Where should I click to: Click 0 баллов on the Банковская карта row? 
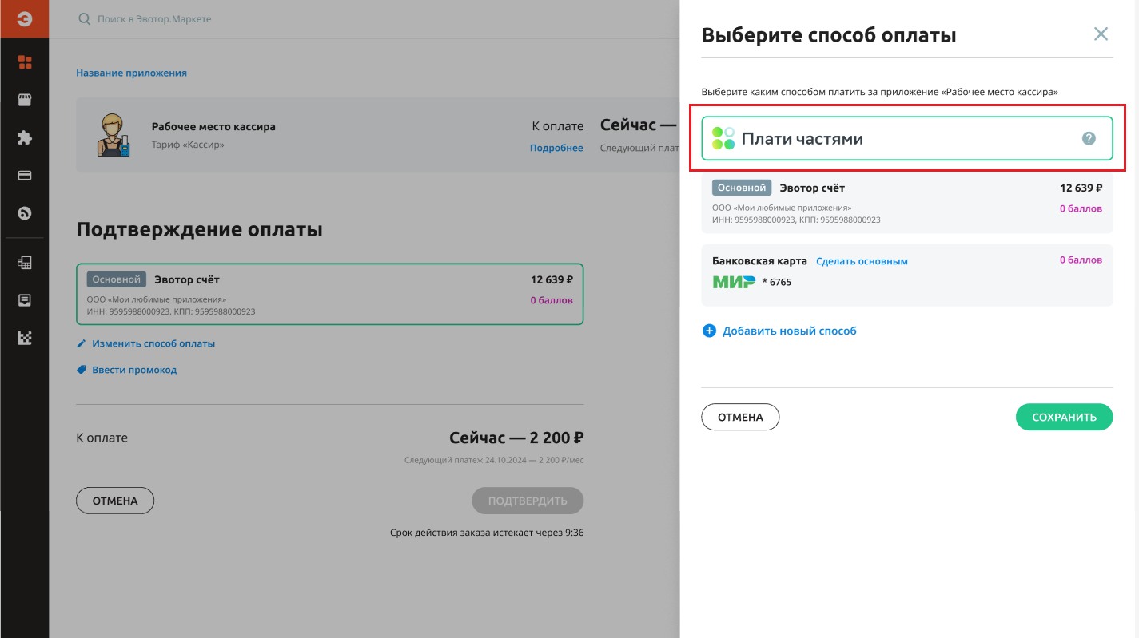1081,260
